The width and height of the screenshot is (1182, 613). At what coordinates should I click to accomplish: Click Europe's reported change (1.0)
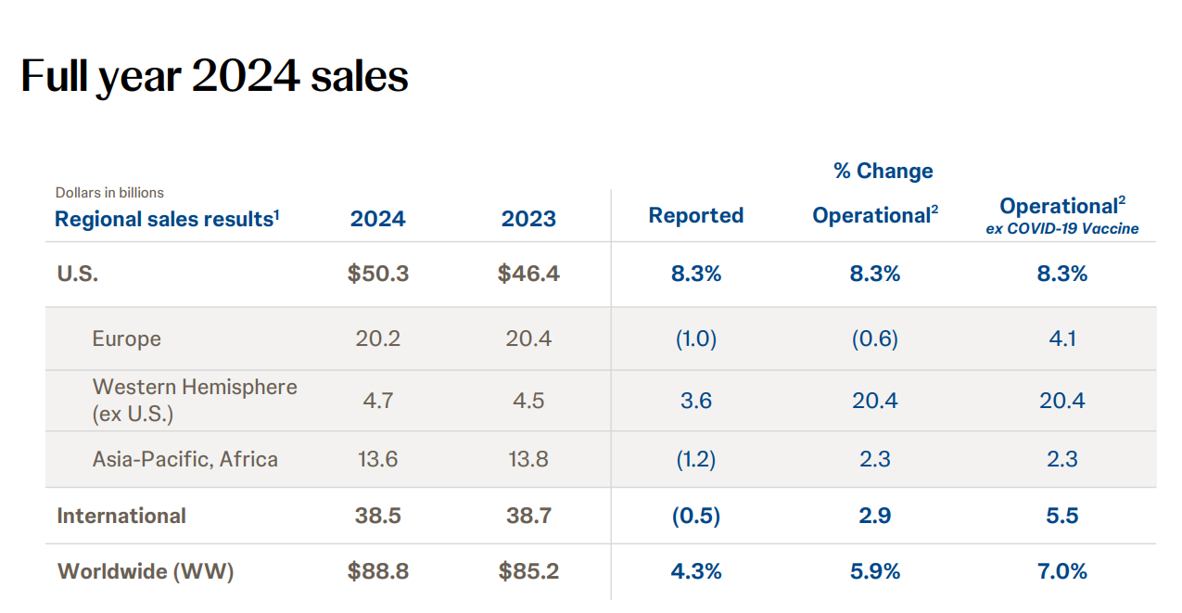click(x=695, y=338)
